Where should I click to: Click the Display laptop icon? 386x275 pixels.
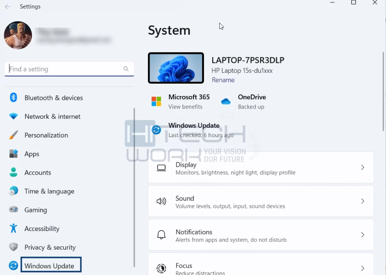coord(161,168)
